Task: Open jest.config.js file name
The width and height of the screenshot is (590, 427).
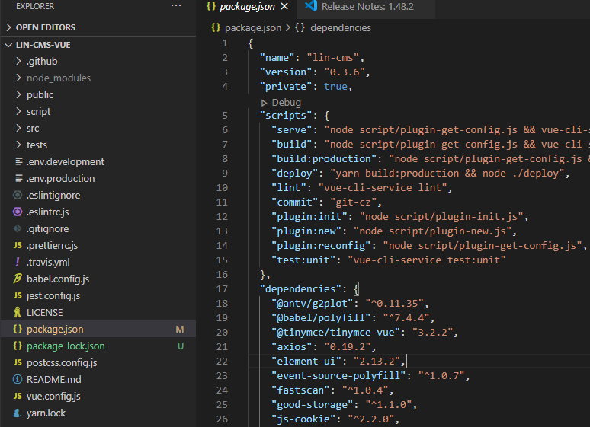Action: pyautogui.click(x=53, y=296)
